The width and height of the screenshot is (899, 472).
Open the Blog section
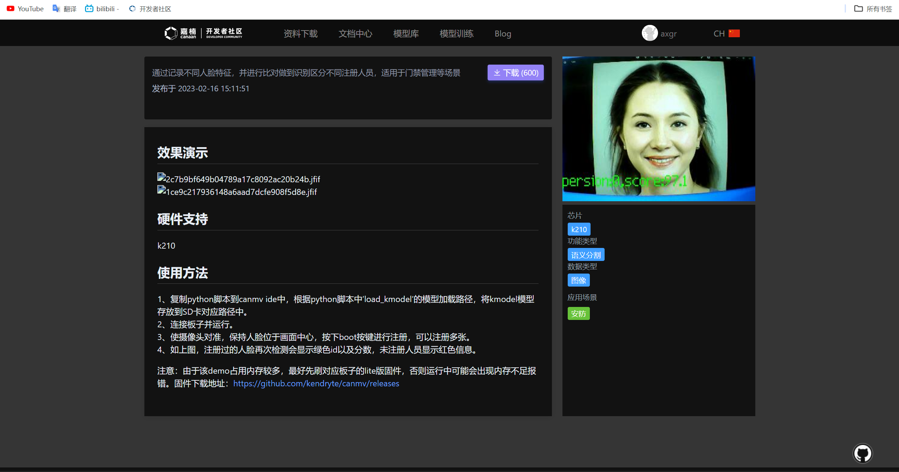click(502, 33)
